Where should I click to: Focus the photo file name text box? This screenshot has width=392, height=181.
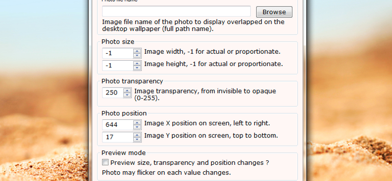click(x=176, y=11)
